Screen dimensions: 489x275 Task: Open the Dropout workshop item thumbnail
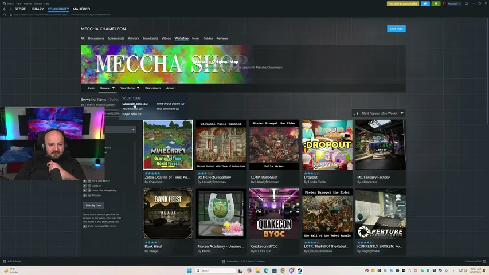click(327, 145)
